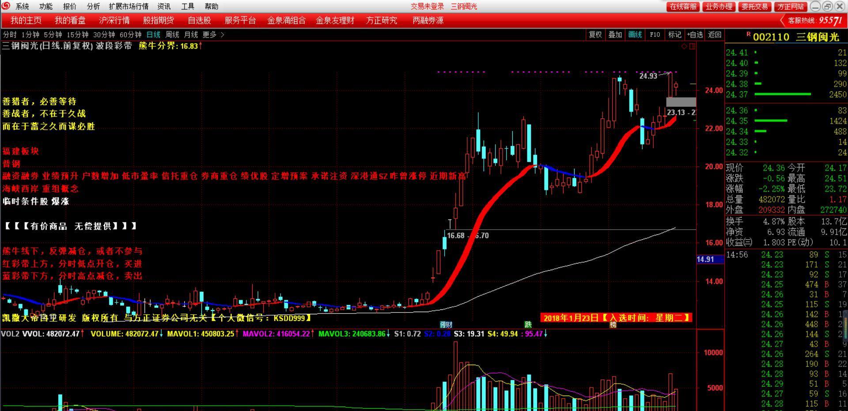Open the 分析 menu

click(x=93, y=6)
